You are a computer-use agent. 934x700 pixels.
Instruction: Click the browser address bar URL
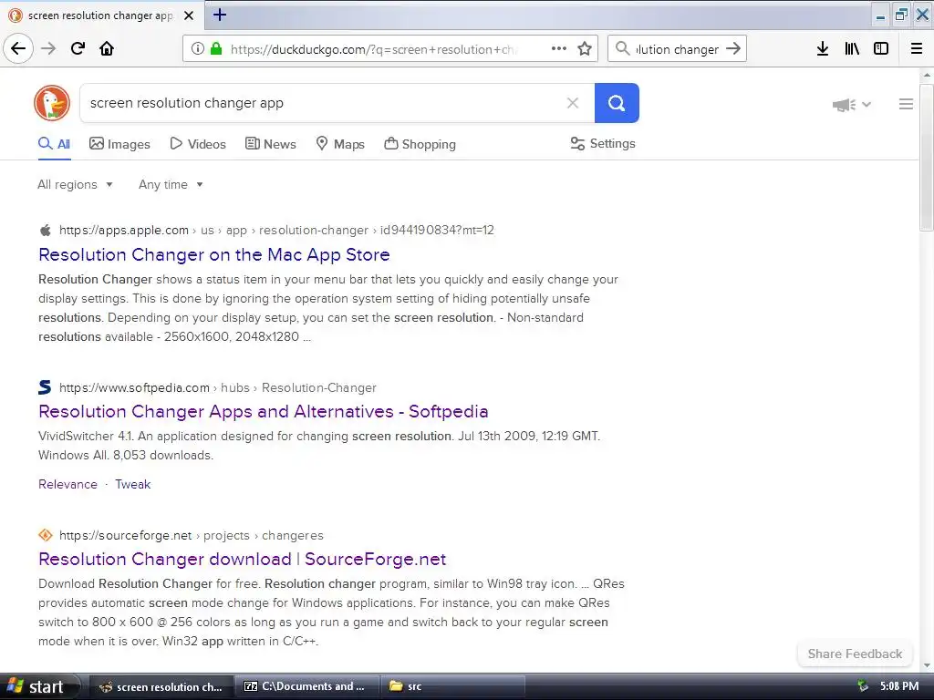click(x=374, y=49)
